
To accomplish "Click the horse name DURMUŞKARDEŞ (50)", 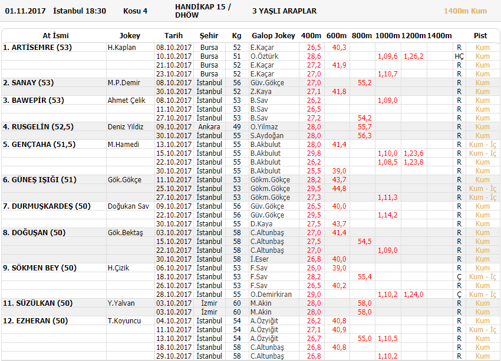I will pyautogui.click(x=47, y=206).
